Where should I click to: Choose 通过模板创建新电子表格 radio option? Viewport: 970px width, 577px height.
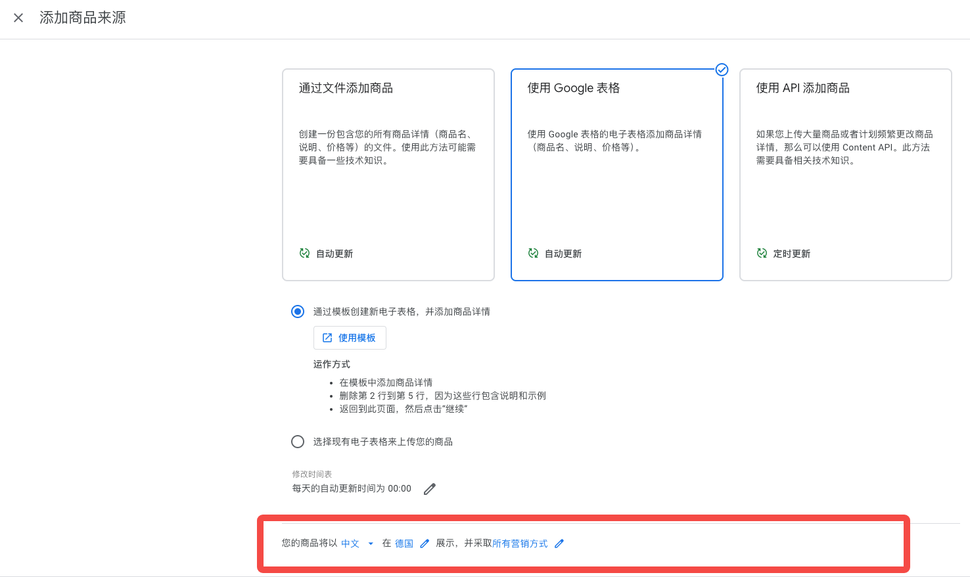(298, 312)
